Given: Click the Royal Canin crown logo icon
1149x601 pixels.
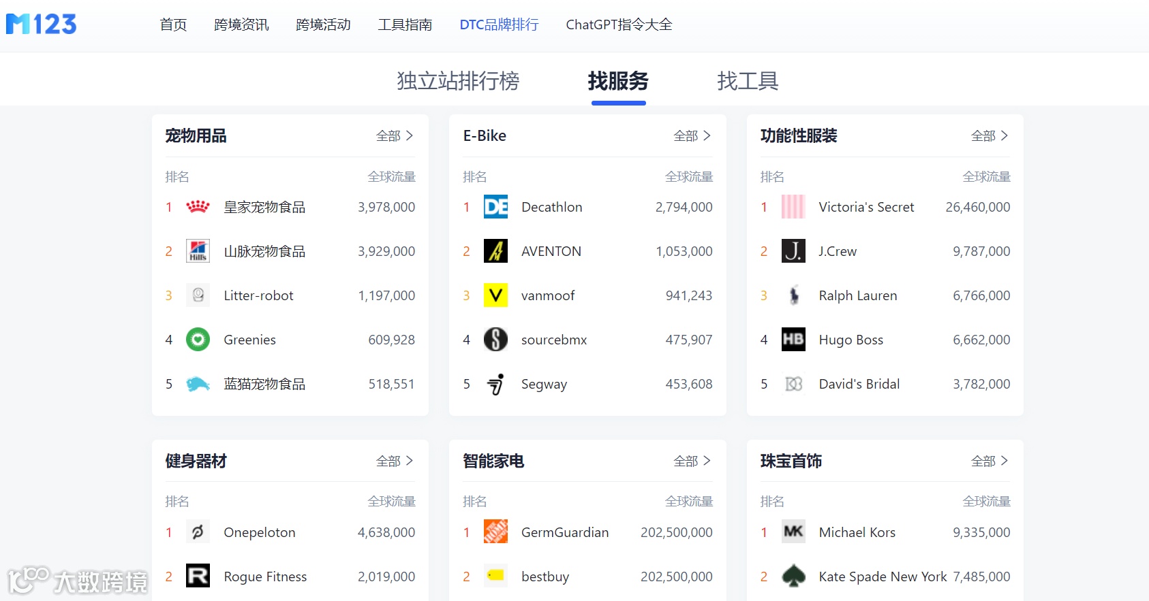Looking at the screenshot, I should (x=198, y=207).
